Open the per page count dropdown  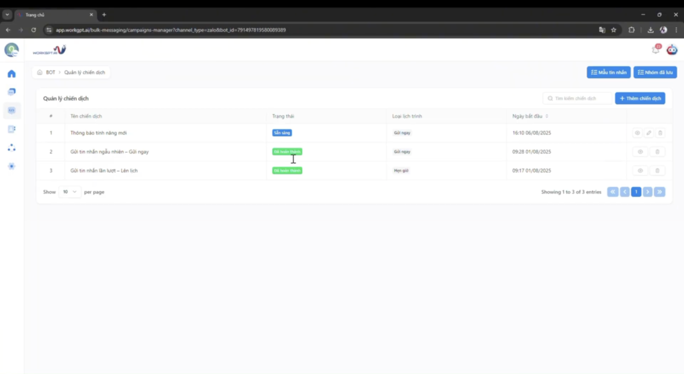(x=69, y=192)
